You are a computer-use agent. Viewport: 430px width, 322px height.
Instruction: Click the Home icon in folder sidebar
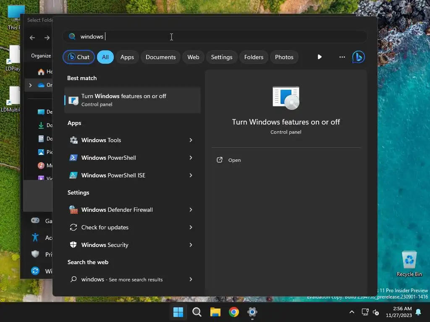41,72
